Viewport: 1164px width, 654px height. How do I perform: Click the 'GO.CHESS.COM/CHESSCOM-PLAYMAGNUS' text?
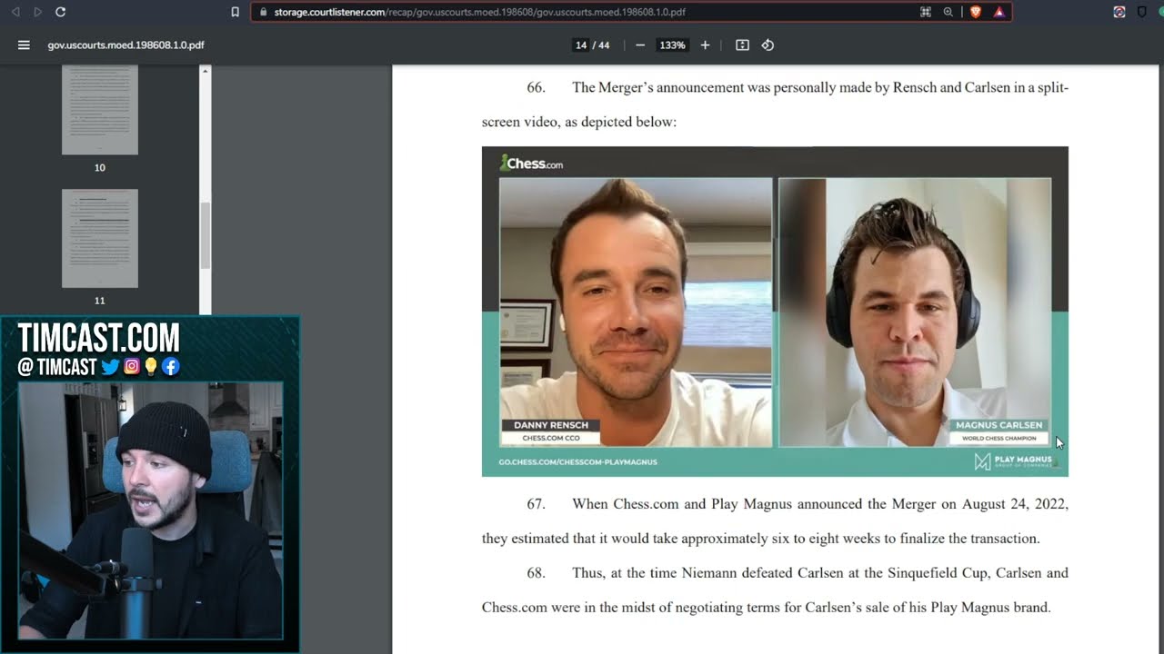(577, 462)
